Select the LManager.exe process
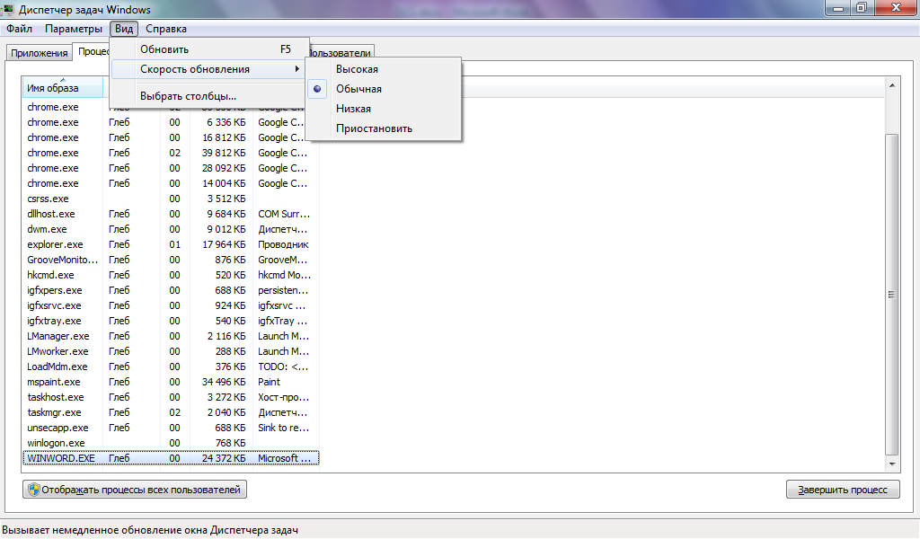 click(x=171, y=336)
